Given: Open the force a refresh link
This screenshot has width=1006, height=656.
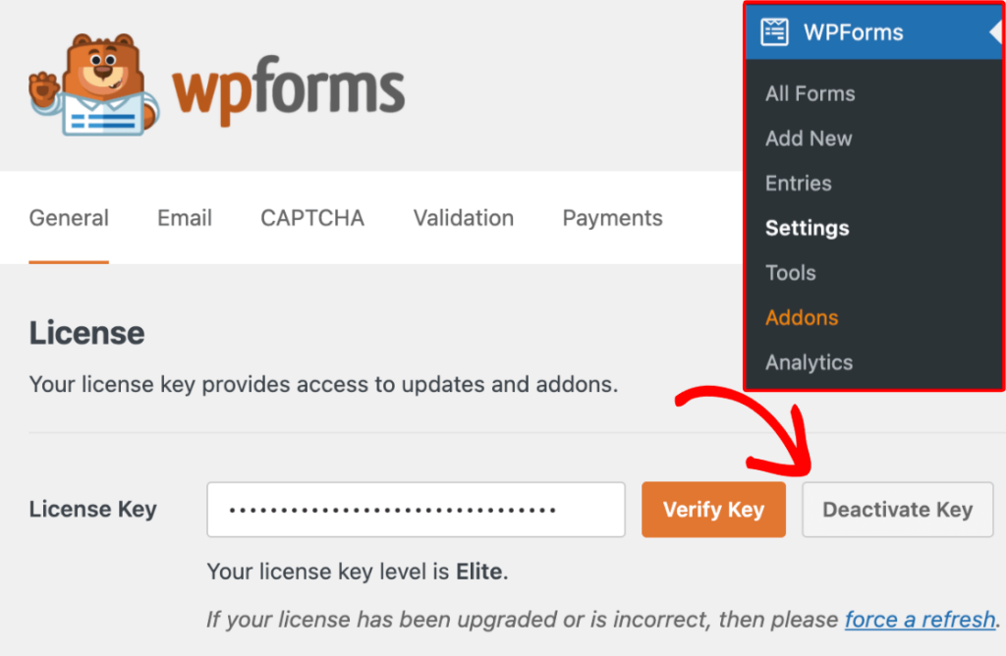Looking at the screenshot, I should click(x=920, y=620).
